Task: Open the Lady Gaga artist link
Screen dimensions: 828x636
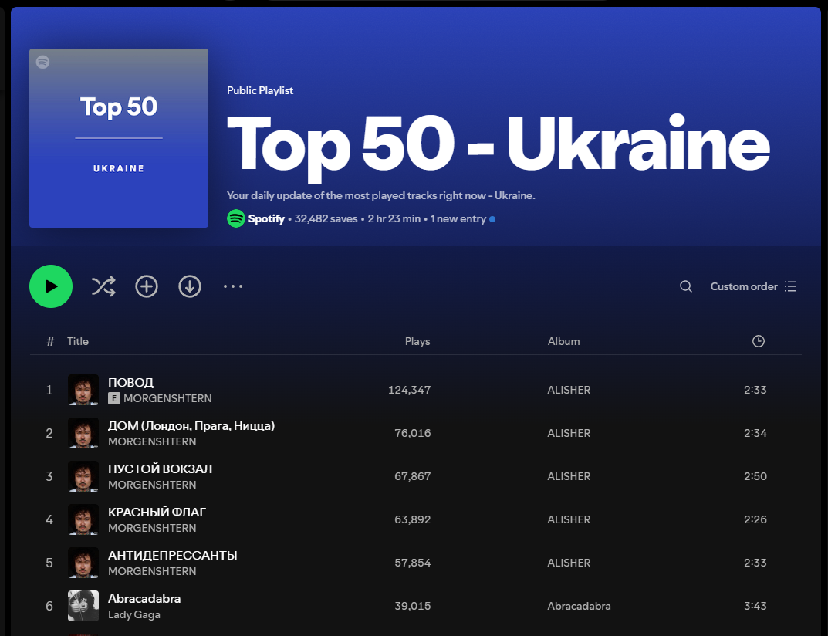Action: coord(133,614)
